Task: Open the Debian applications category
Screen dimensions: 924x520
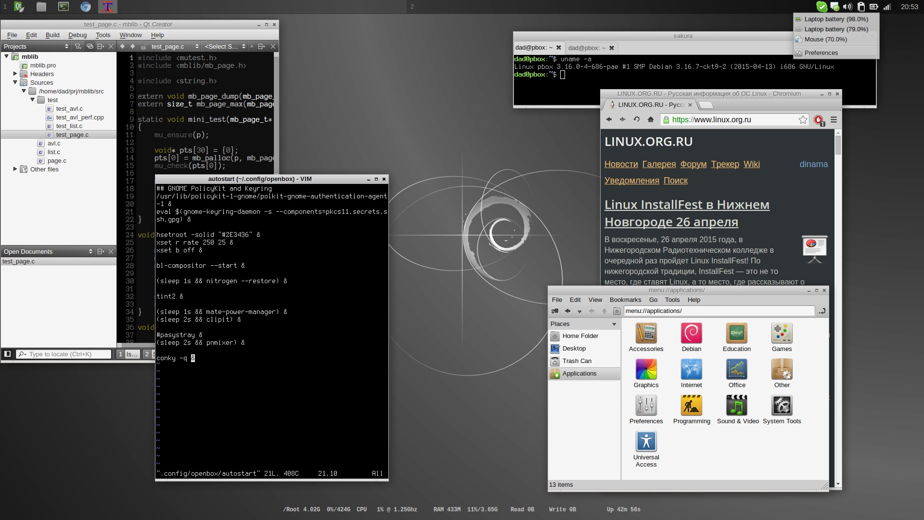Action: pyautogui.click(x=691, y=338)
